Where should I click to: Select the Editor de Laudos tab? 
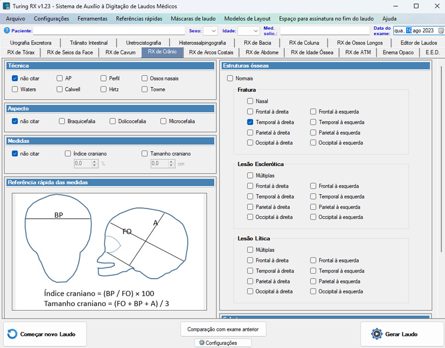pos(418,43)
